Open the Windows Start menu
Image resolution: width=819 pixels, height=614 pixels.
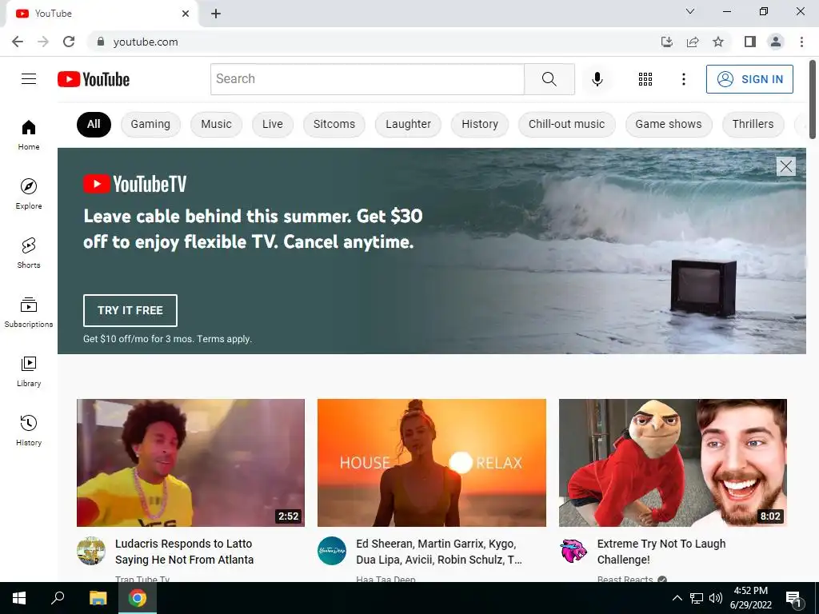pos(19,598)
